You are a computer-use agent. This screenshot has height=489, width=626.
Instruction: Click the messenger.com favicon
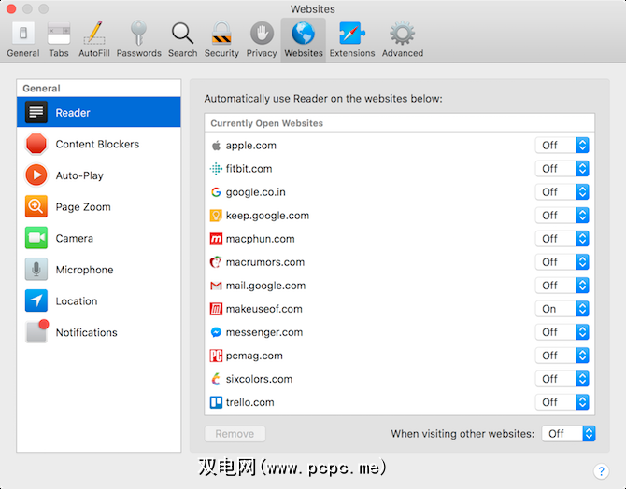(216, 332)
